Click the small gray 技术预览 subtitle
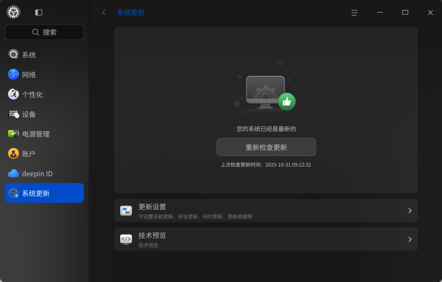This screenshot has width=442, height=282. point(148,245)
